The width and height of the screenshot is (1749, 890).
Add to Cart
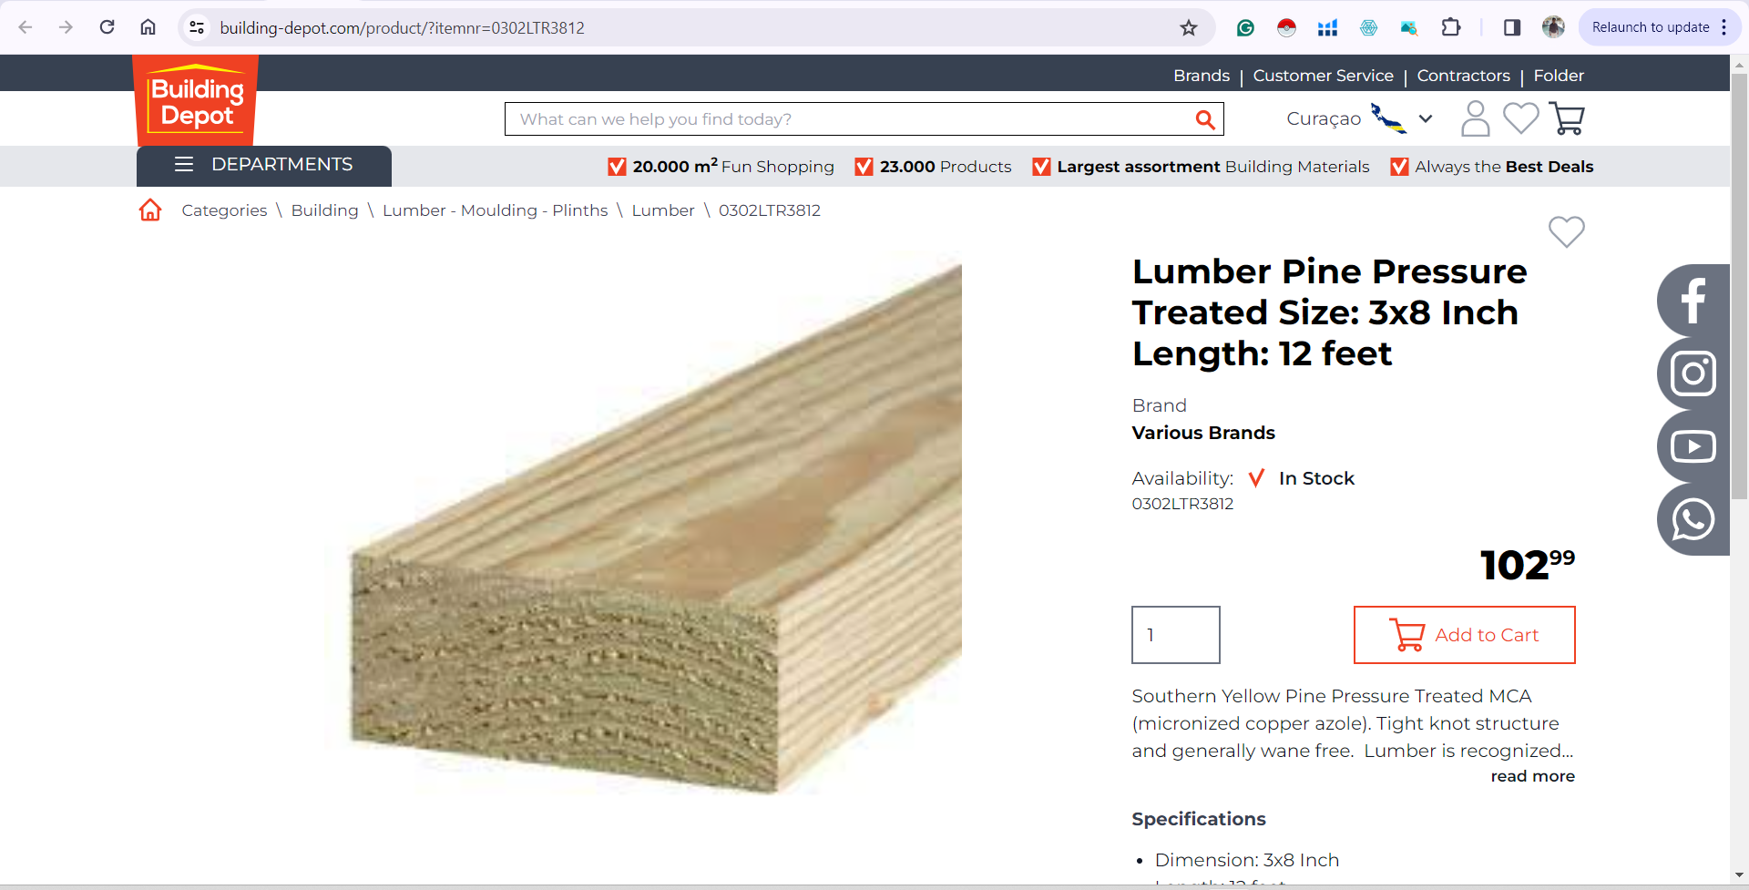tap(1465, 635)
